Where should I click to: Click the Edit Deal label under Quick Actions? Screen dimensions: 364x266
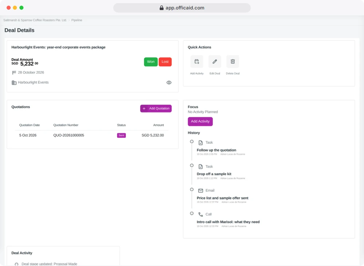click(215, 73)
